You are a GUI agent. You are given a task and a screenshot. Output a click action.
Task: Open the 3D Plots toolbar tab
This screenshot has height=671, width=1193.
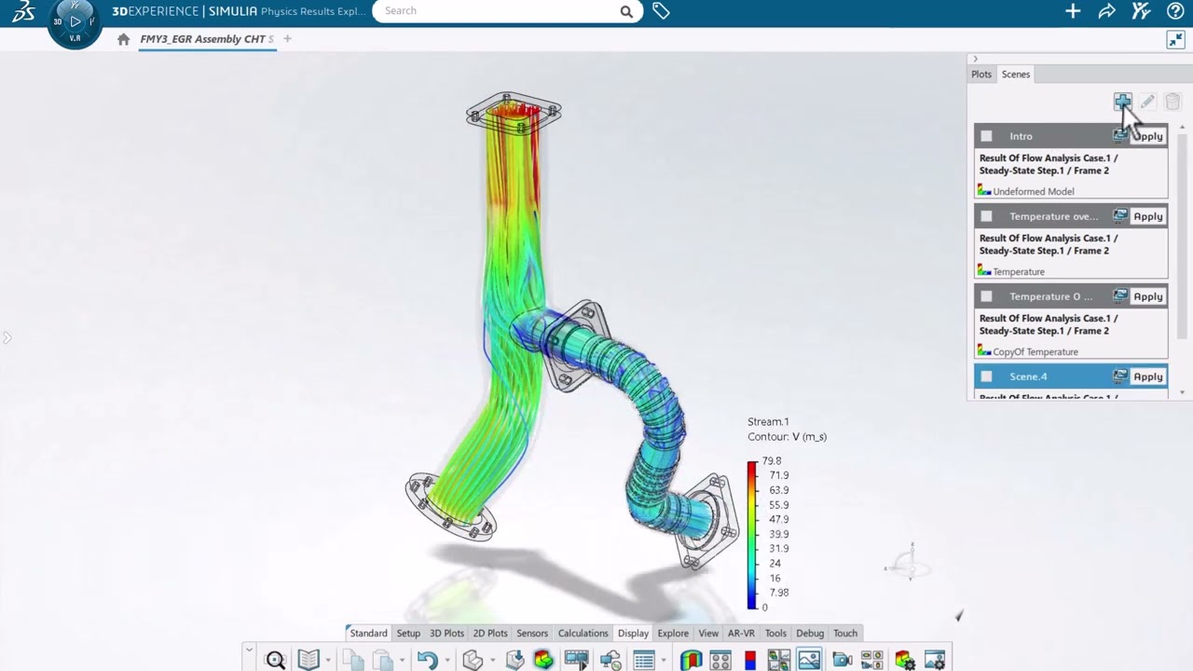coord(446,634)
